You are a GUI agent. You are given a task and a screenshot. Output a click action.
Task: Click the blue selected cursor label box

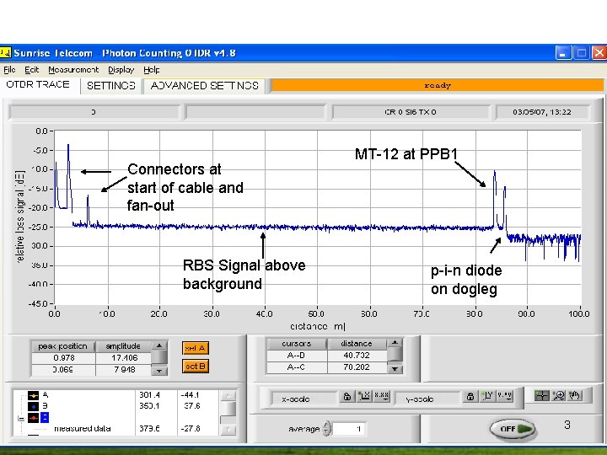coord(45,418)
